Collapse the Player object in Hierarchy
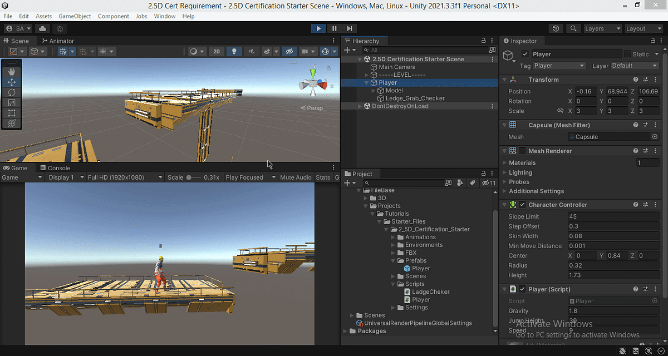The height and width of the screenshot is (356, 668). tap(366, 82)
